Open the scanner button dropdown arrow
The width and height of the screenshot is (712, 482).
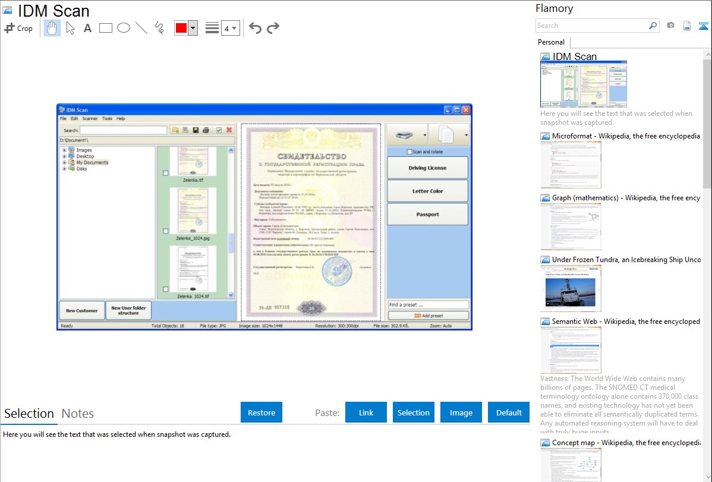coord(424,136)
